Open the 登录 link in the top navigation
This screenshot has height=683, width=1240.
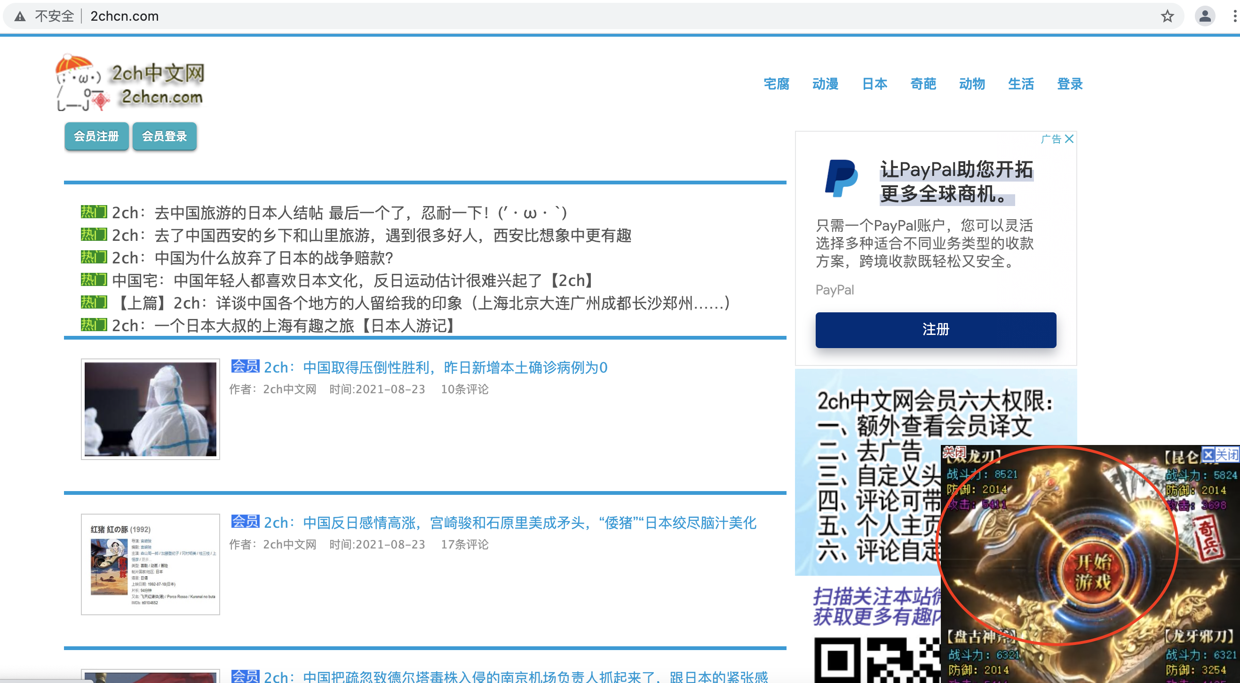[1070, 84]
